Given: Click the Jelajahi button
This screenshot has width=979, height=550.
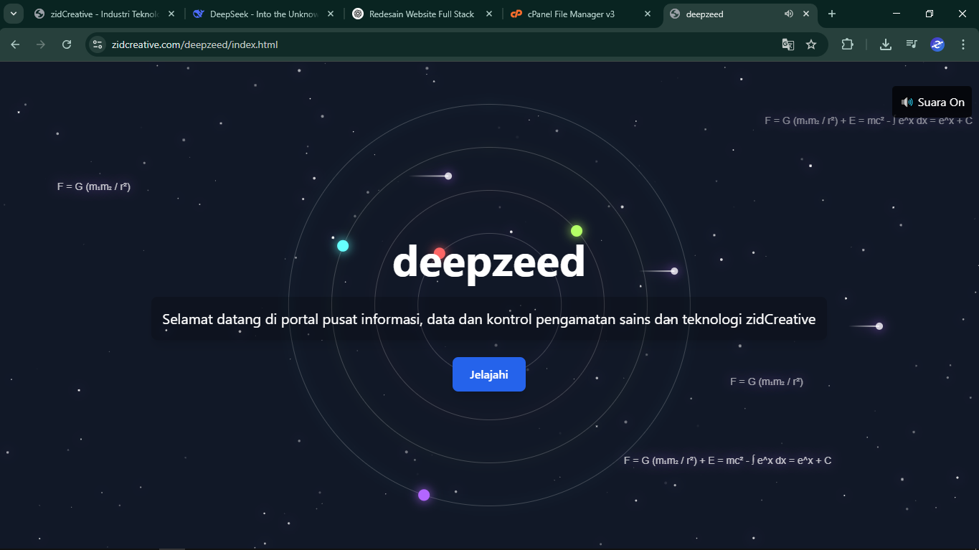Looking at the screenshot, I should [488, 374].
